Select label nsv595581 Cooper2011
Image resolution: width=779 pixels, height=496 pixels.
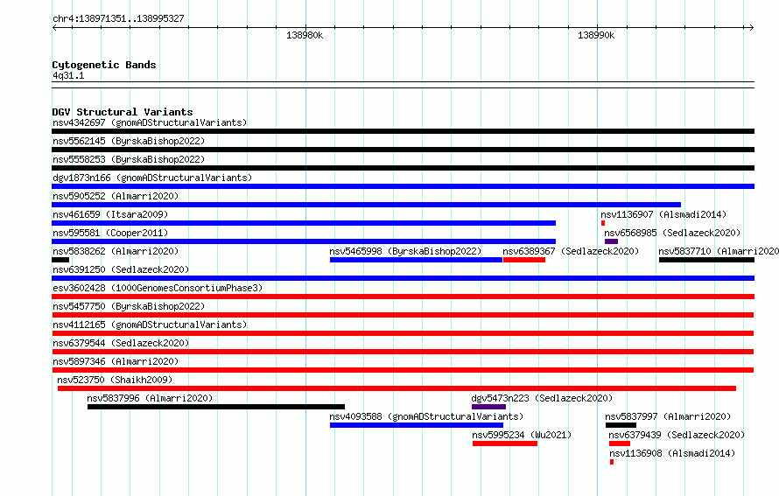coord(110,233)
